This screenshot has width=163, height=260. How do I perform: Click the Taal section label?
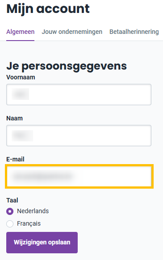pos(12,200)
